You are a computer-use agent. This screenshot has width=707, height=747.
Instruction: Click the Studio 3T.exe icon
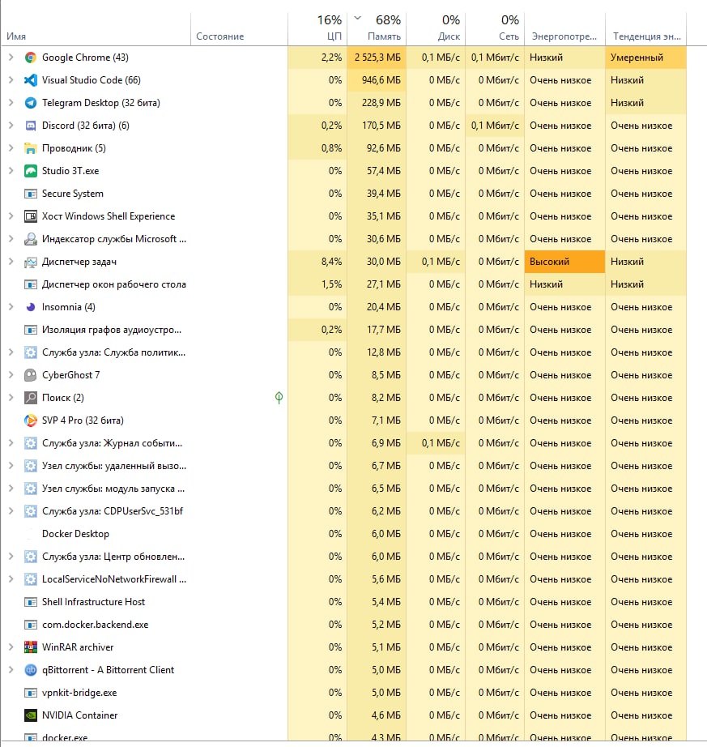click(31, 171)
